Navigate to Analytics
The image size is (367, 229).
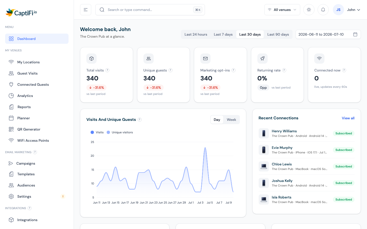37,96
